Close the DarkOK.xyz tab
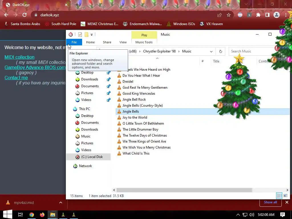Screen dimensions: 292x219 click(x=66, y=5)
